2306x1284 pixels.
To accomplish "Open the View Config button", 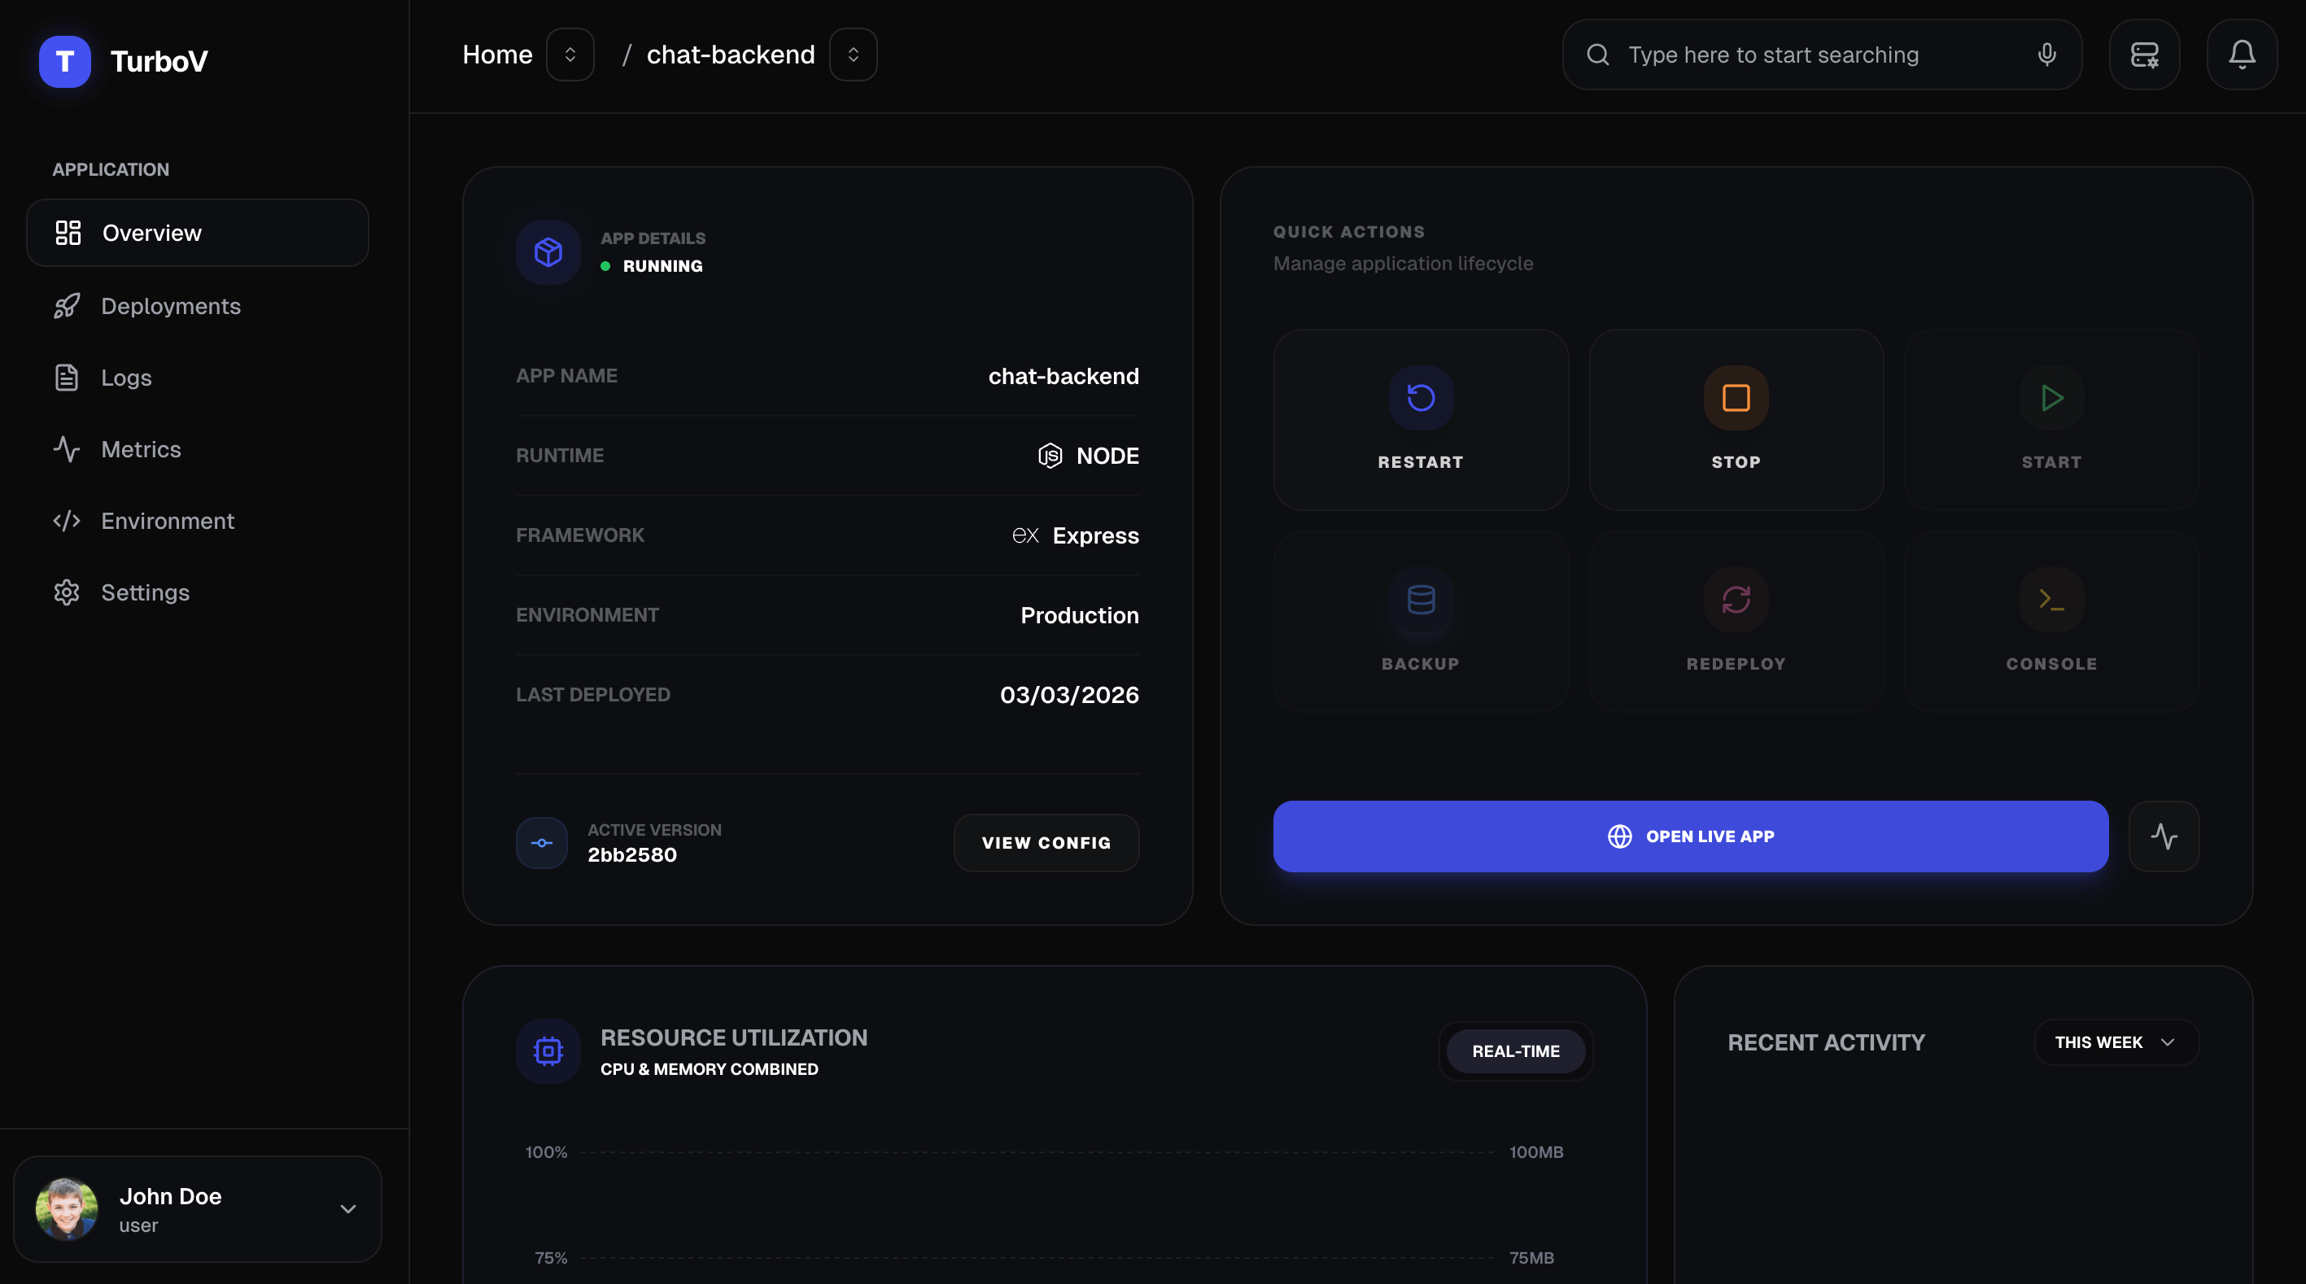I will coord(1046,842).
